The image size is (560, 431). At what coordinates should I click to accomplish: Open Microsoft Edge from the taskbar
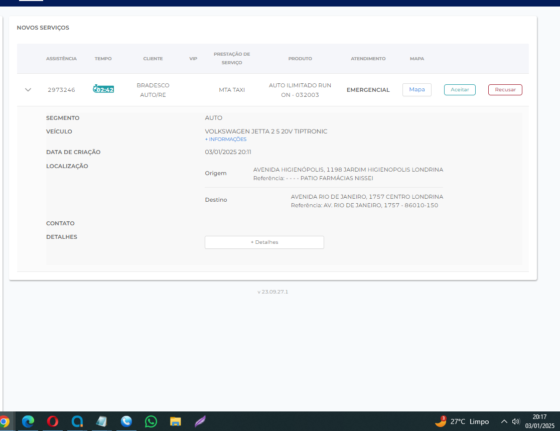(x=28, y=421)
